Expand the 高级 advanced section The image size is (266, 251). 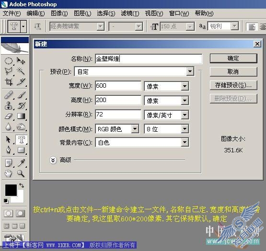(53, 160)
